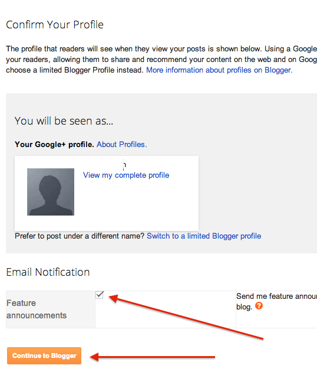Open the About Profiles link
Image resolution: width=317 pixels, height=375 pixels.
tap(121, 145)
